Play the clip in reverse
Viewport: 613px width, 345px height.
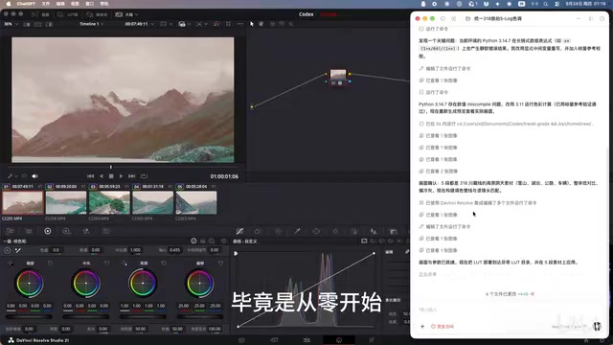pos(102,176)
